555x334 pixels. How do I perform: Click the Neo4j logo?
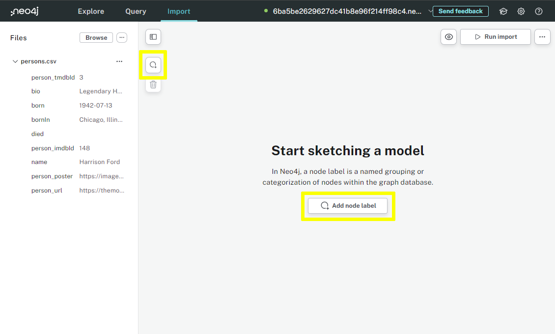coord(24,11)
